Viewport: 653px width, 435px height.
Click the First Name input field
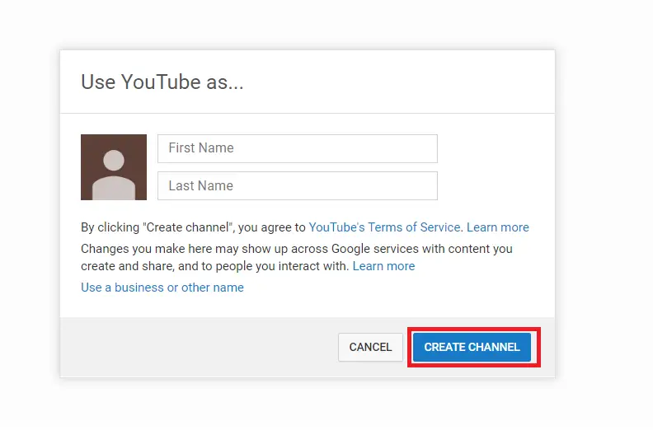(298, 148)
